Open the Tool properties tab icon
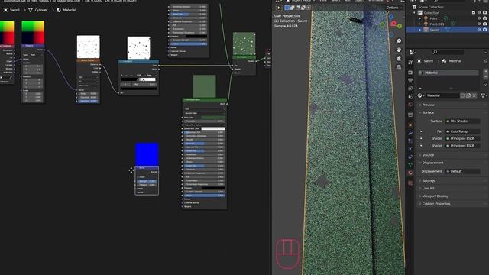This screenshot has width=489, height=275. pos(410,63)
